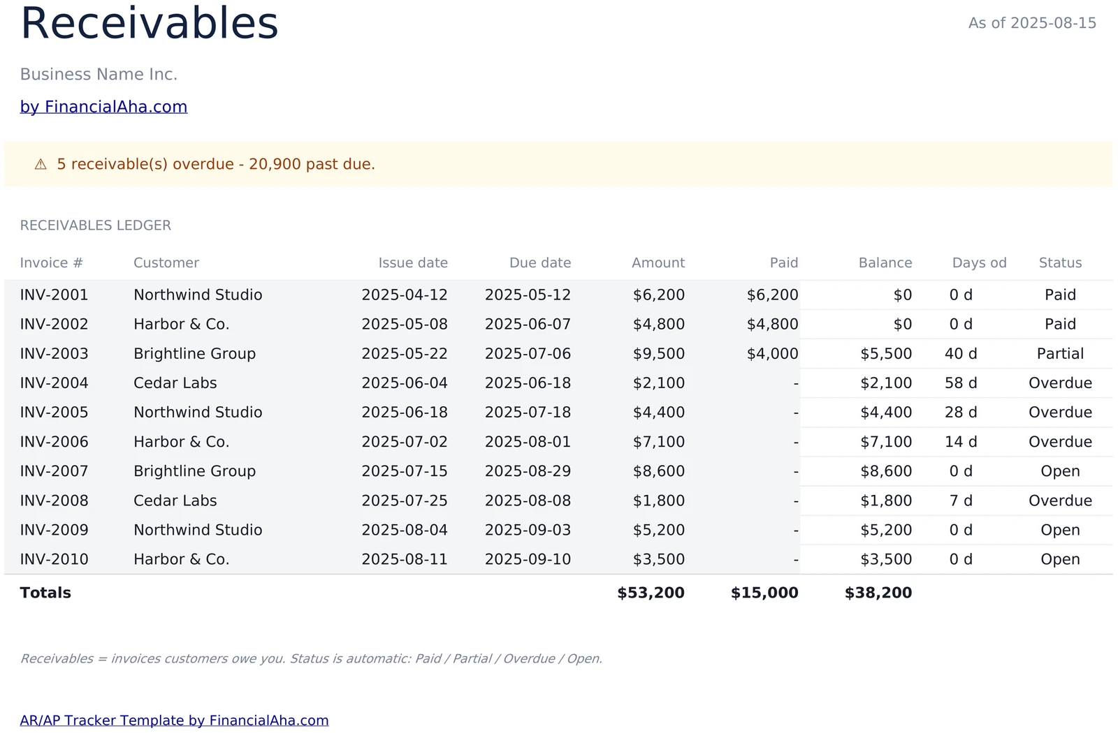Viewport: 1118px width, 733px height.
Task: Click the $53,200 total amount
Action: (651, 593)
